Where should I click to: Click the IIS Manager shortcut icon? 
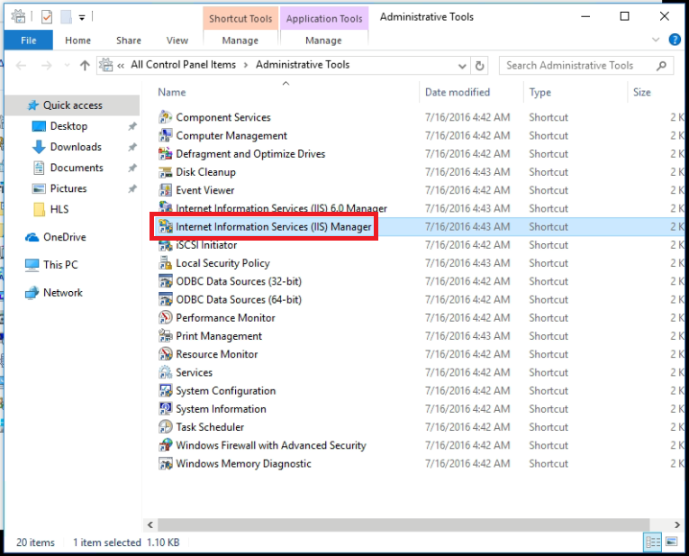coord(165,227)
